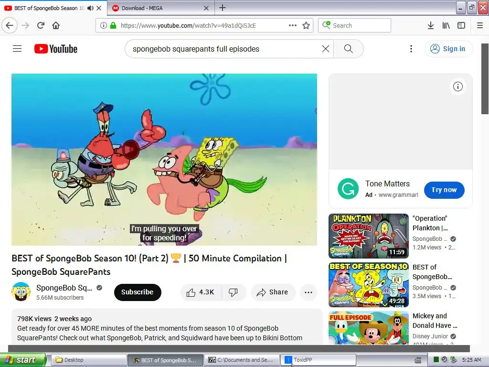Click the browser forward arrow
The height and width of the screenshot is (367, 489).
25,25
